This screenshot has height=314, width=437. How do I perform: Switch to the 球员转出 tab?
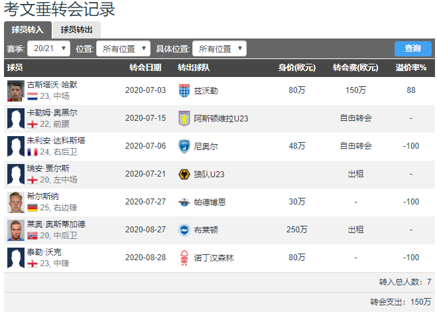pyautogui.click(x=77, y=29)
